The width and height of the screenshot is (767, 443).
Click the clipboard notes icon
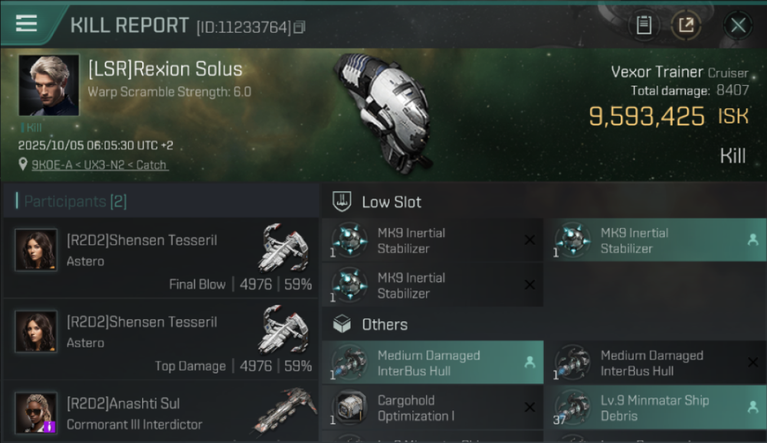[x=644, y=25]
